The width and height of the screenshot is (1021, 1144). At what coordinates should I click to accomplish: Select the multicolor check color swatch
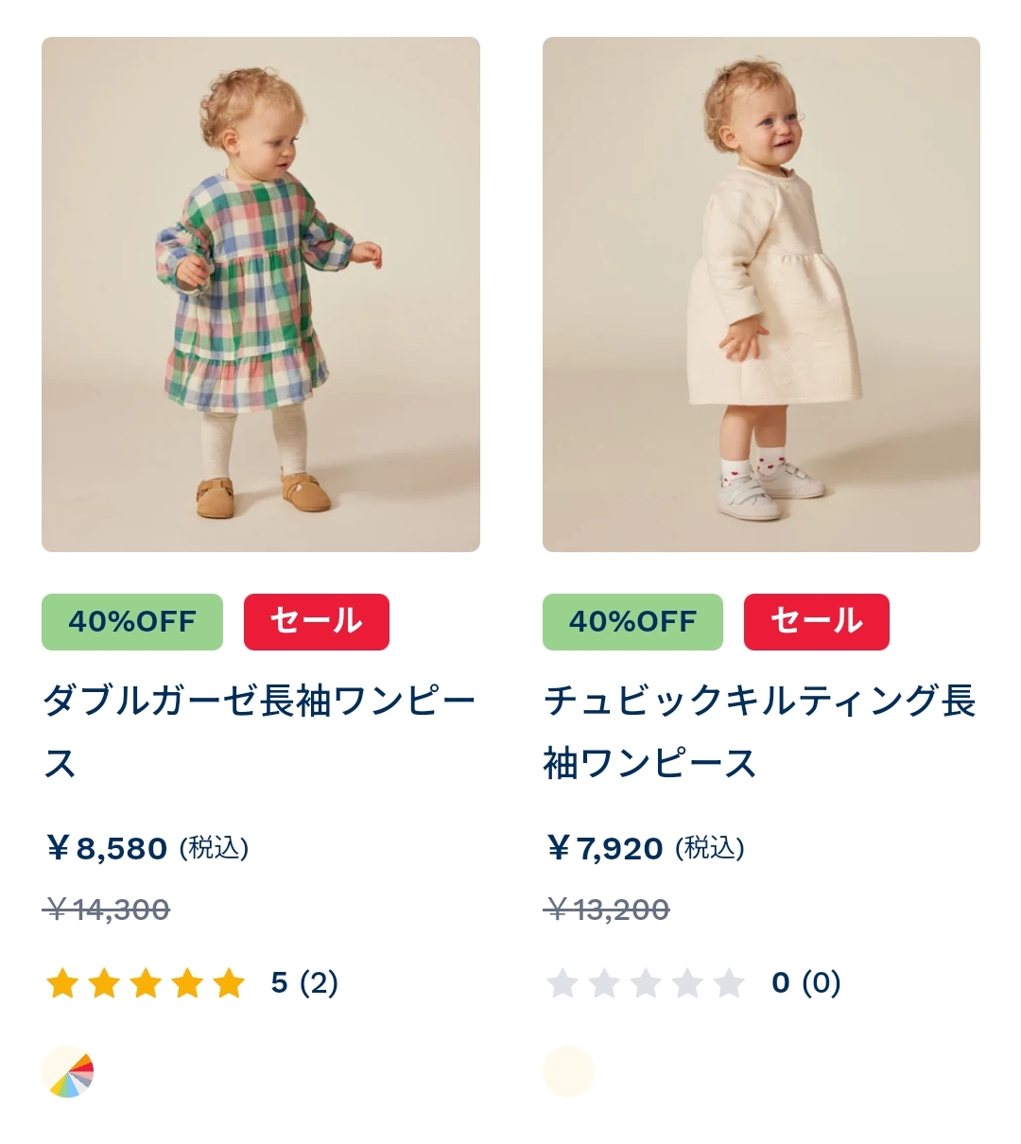pos(68,1072)
